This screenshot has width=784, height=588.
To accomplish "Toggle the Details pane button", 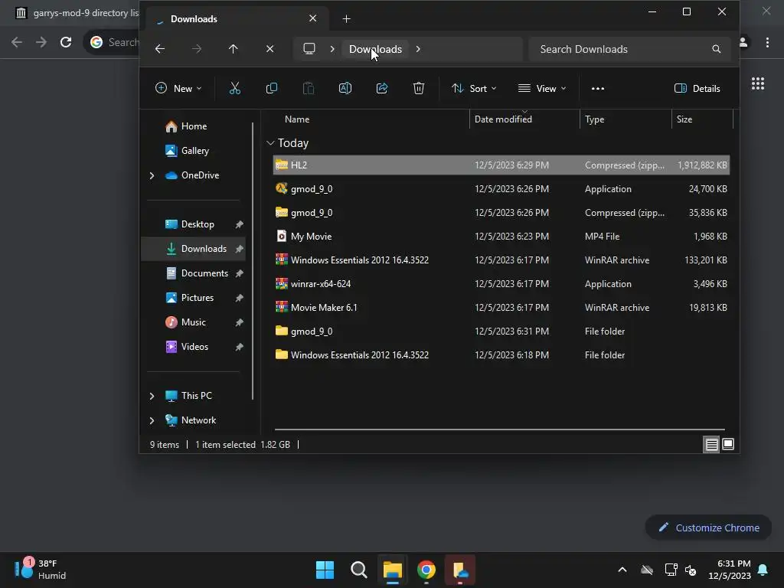I will 697,89.
